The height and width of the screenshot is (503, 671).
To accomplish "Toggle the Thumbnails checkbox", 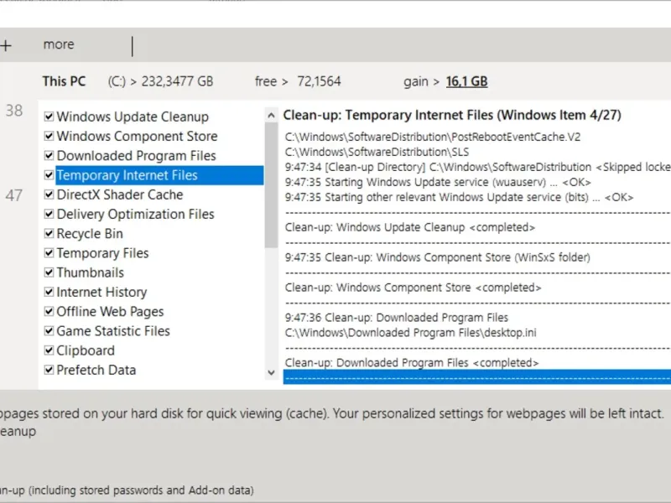I will coord(49,272).
